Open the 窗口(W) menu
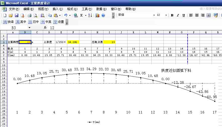Screen dimensions: 222x127 [116, 9]
